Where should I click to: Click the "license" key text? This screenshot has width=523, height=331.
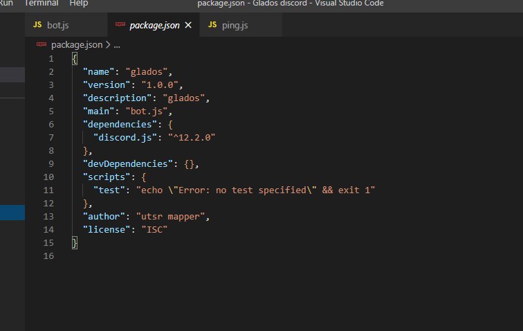pos(107,230)
